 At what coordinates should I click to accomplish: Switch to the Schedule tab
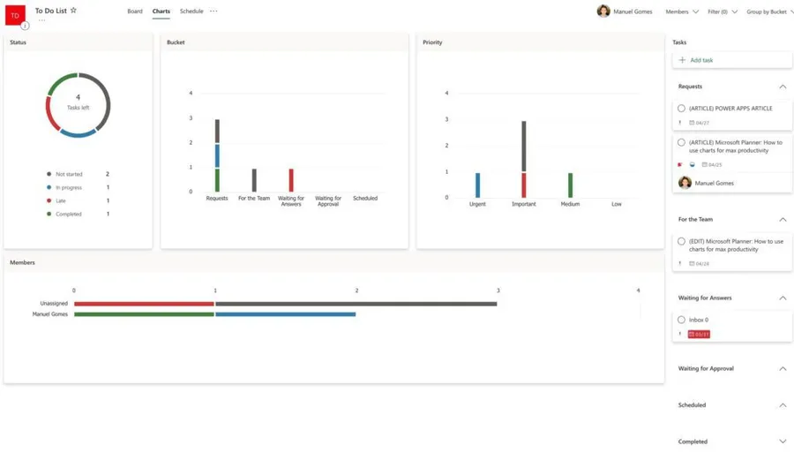191,11
